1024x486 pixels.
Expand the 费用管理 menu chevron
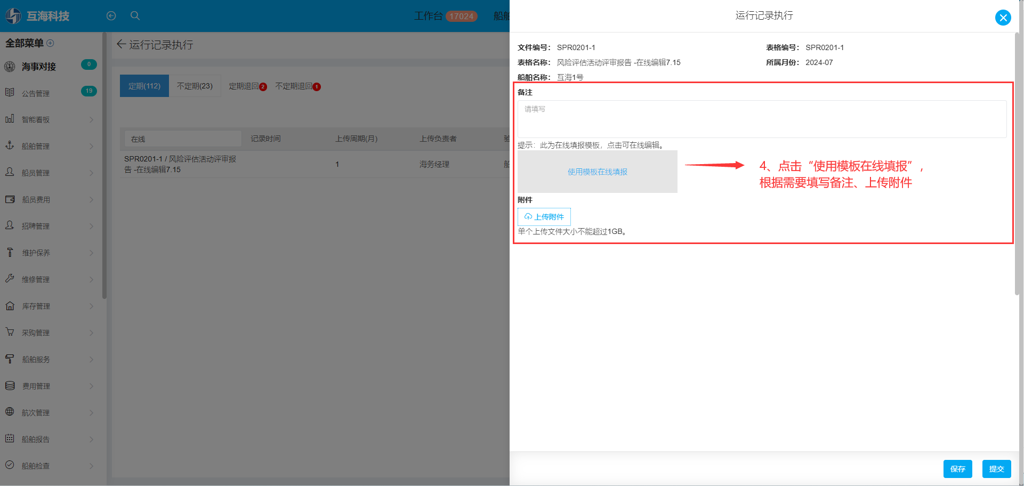[x=91, y=386]
